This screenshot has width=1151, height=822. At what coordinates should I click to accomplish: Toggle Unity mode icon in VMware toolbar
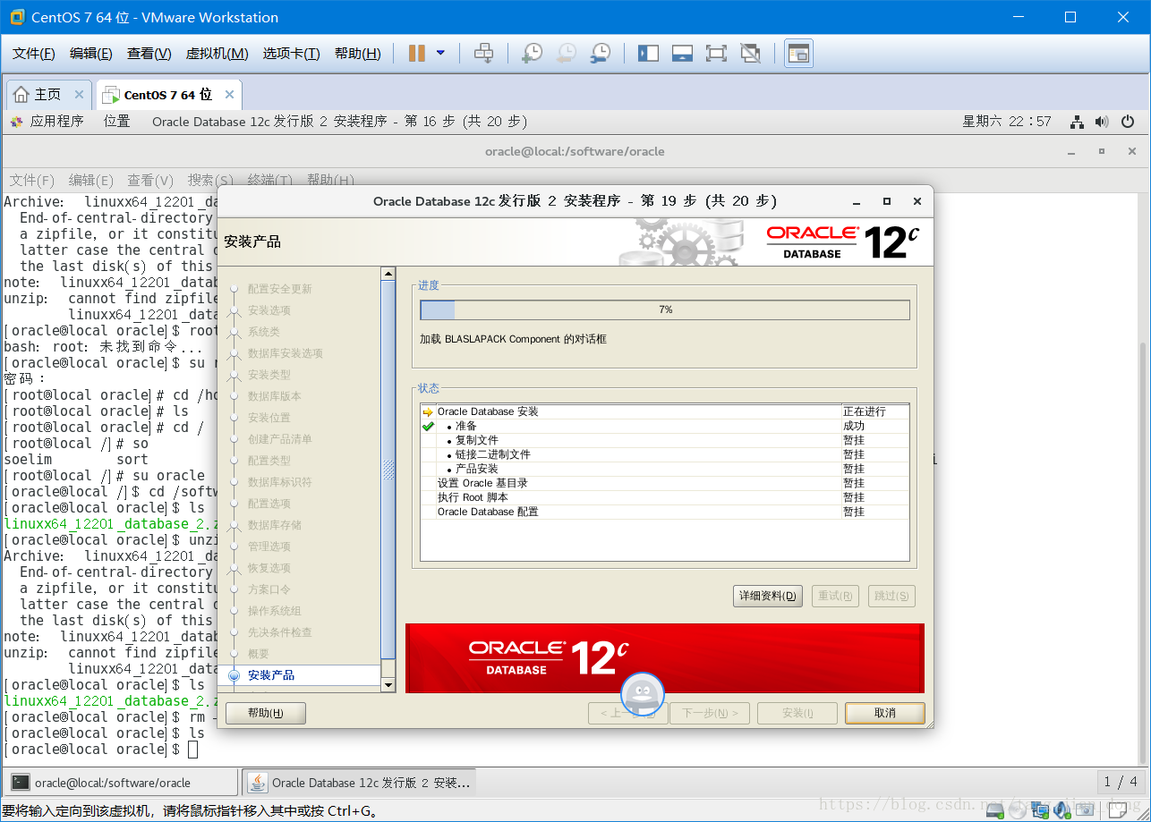tap(750, 54)
